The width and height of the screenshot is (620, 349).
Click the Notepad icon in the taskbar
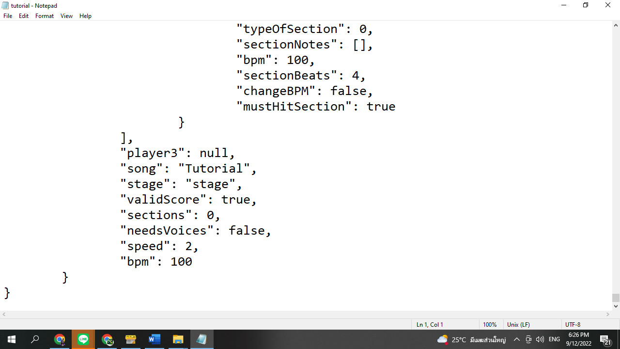pos(201,339)
